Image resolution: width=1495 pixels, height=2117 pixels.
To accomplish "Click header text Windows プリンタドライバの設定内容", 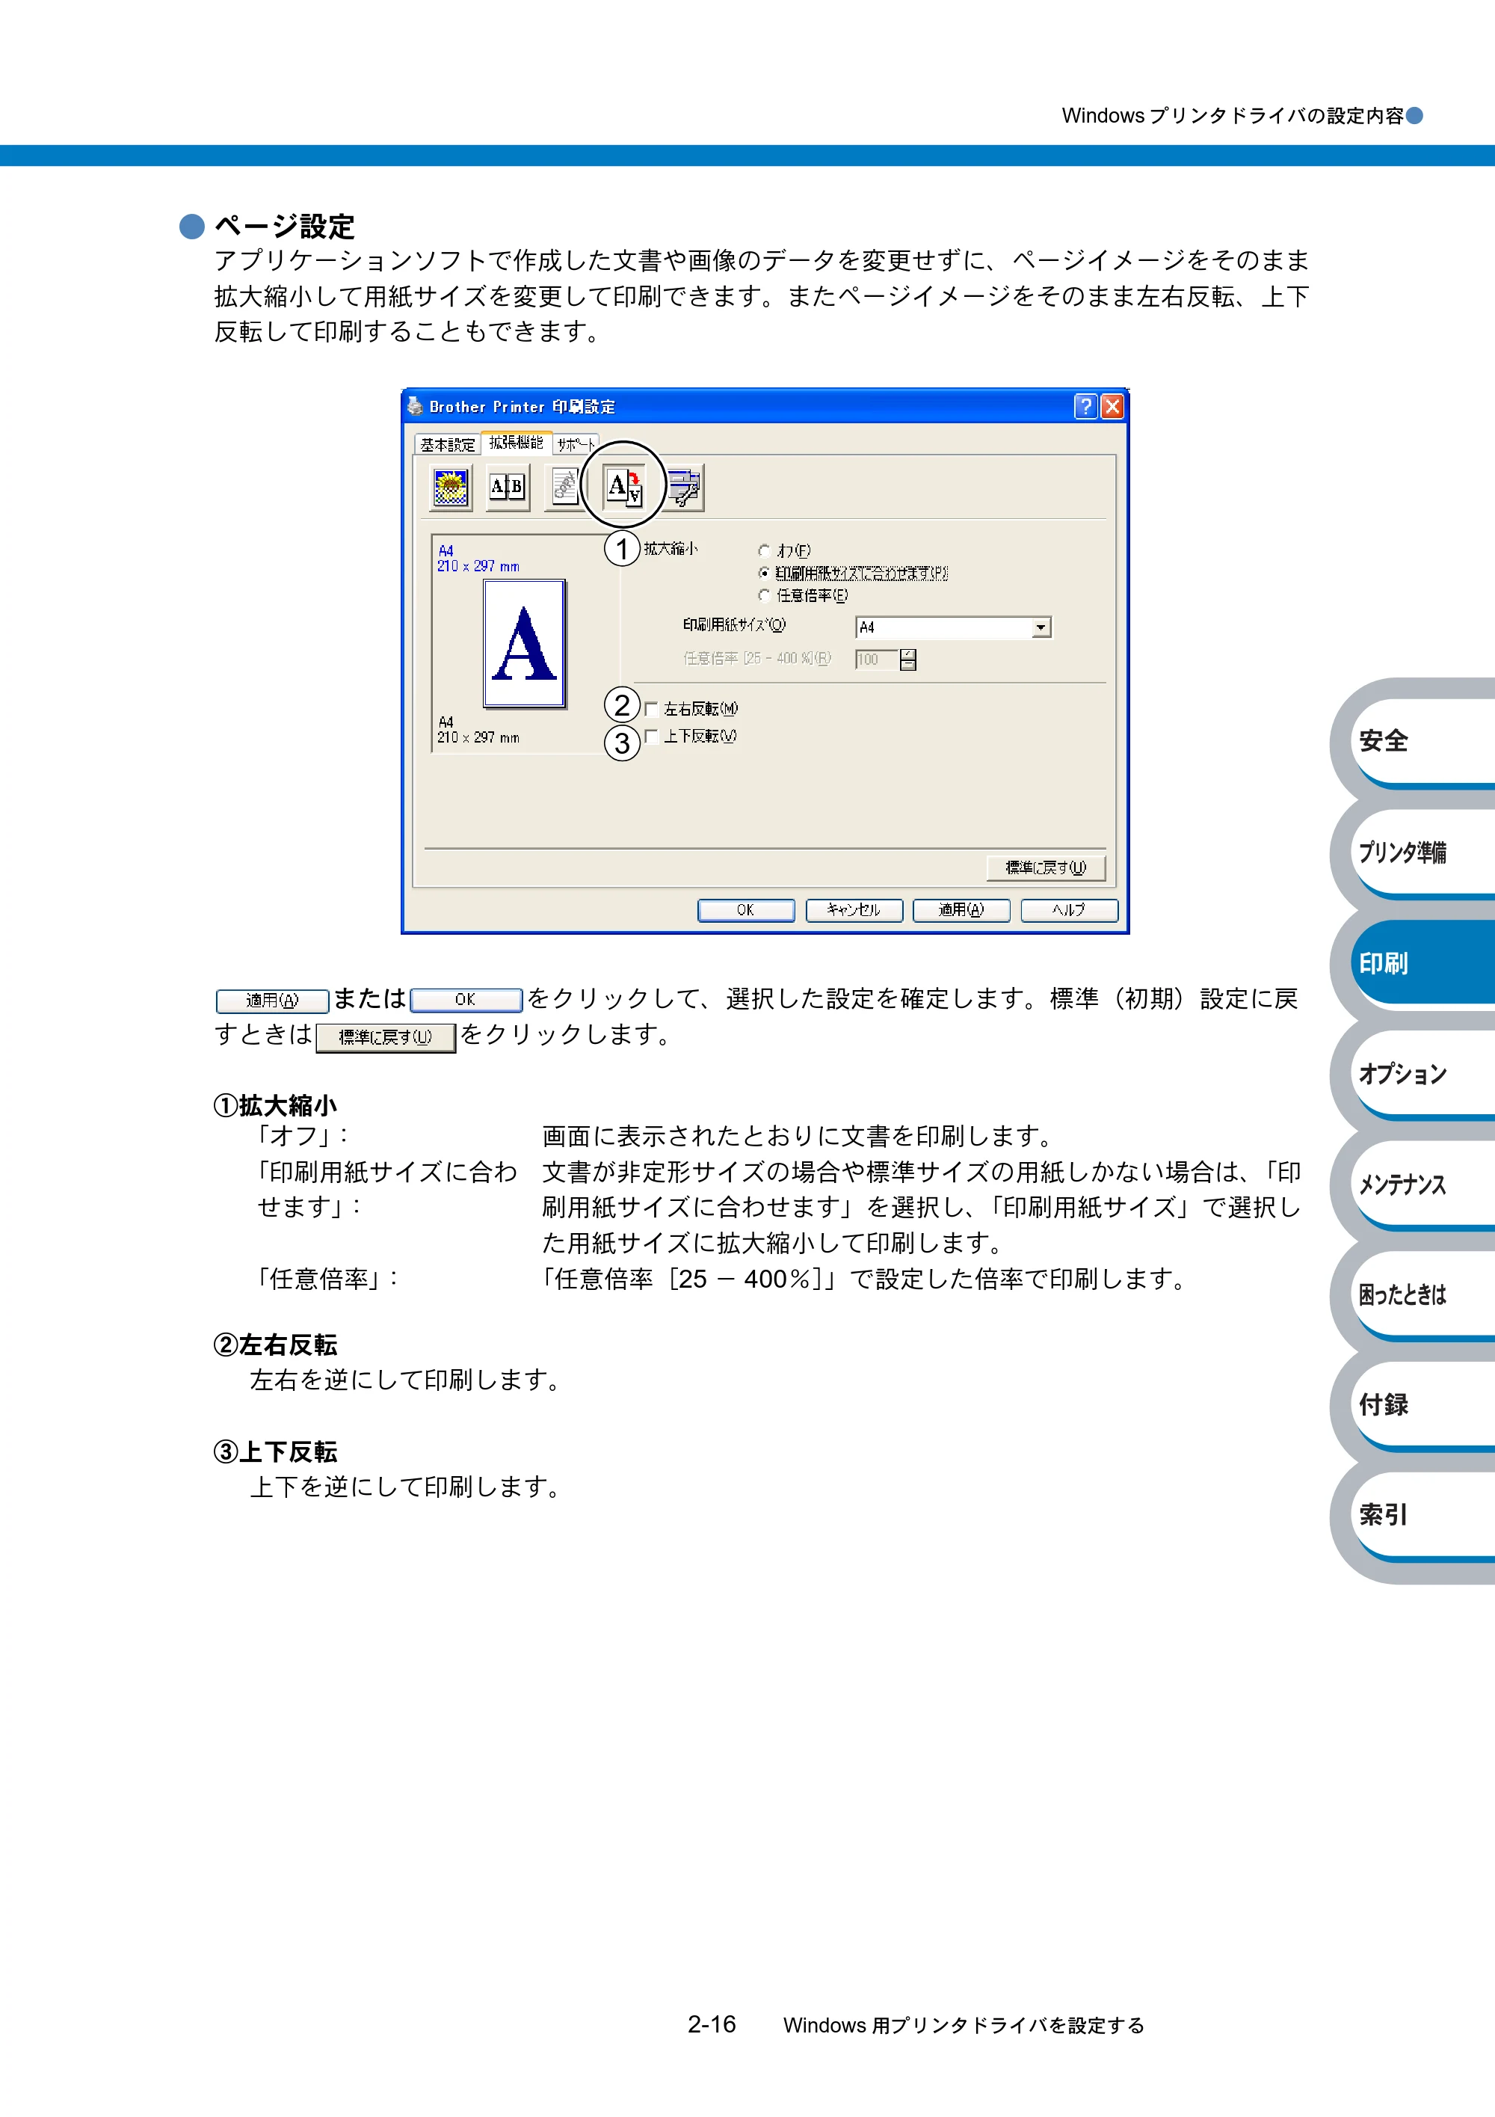I will tap(1233, 115).
